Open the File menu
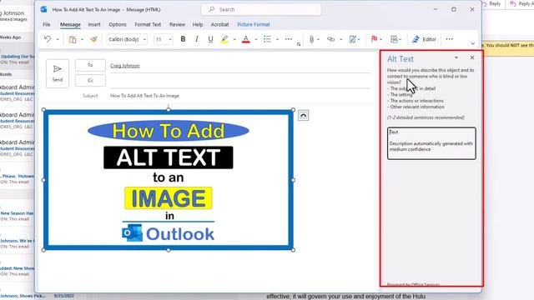 (x=47, y=24)
